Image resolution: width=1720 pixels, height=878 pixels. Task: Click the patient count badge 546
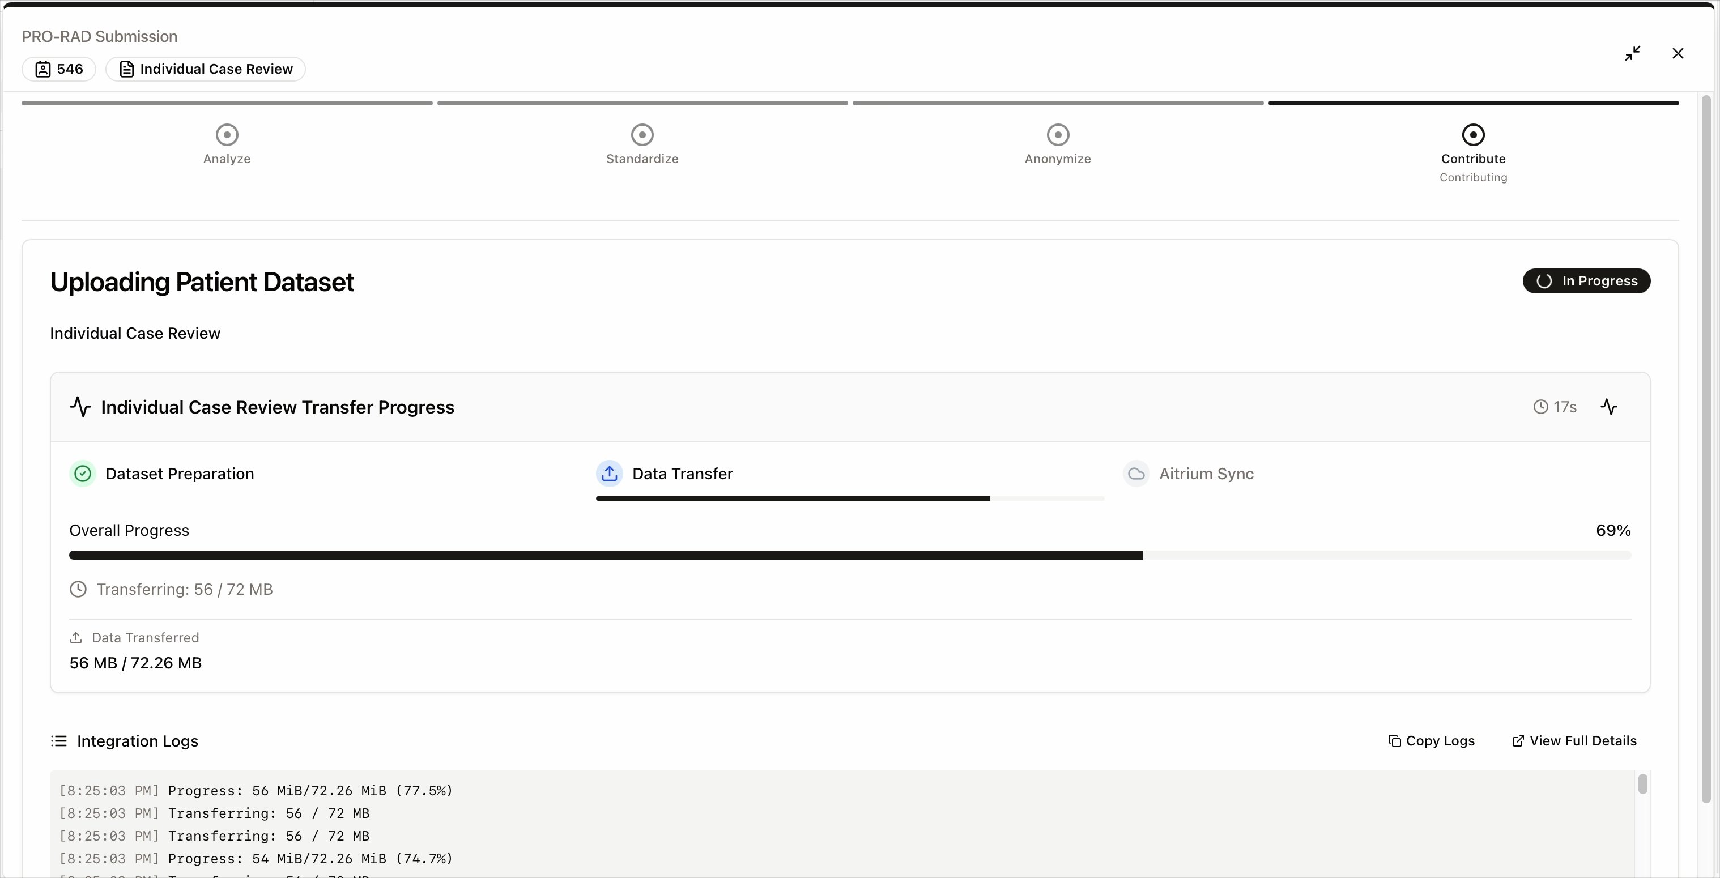point(59,69)
